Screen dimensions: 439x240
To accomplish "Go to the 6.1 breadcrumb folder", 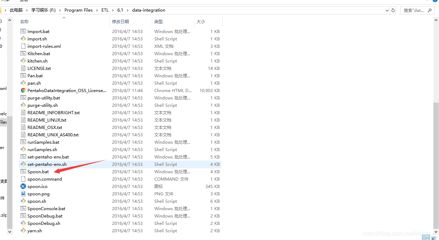I will (x=120, y=10).
